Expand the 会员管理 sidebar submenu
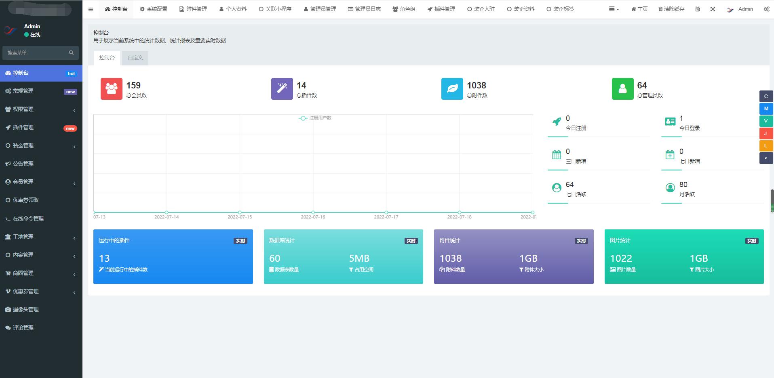This screenshot has width=774, height=378. 41,182
